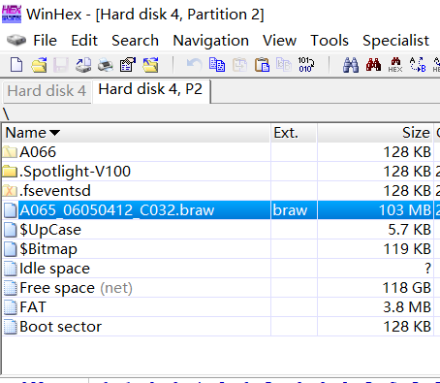
Task: Click the Paste clipboard icon
Action: pos(262,65)
